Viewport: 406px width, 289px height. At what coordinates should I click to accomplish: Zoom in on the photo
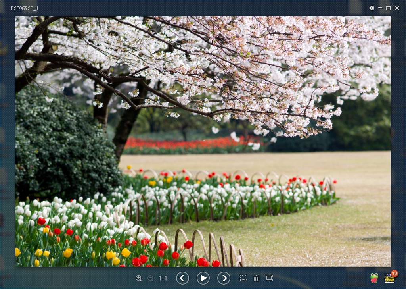coord(138,278)
